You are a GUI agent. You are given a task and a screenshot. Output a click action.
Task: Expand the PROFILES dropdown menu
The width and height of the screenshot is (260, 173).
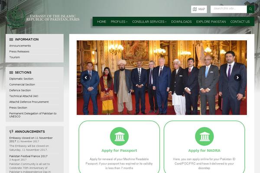pos(119,22)
